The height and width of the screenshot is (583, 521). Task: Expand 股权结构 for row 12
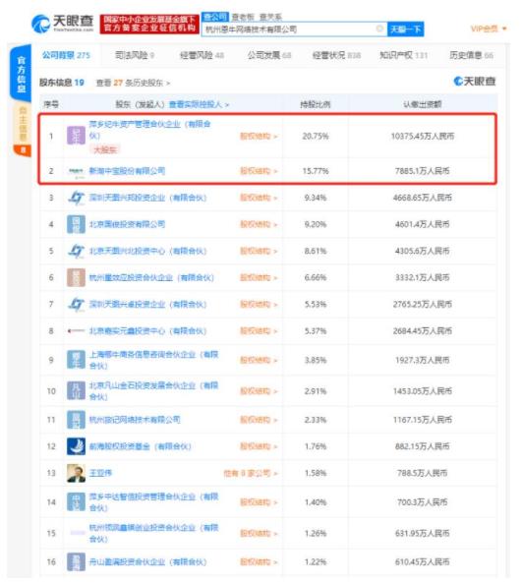[259, 446]
